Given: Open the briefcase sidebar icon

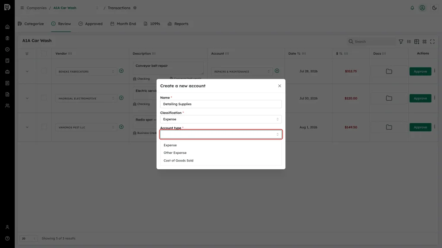Looking at the screenshot, I should point(7,72).
